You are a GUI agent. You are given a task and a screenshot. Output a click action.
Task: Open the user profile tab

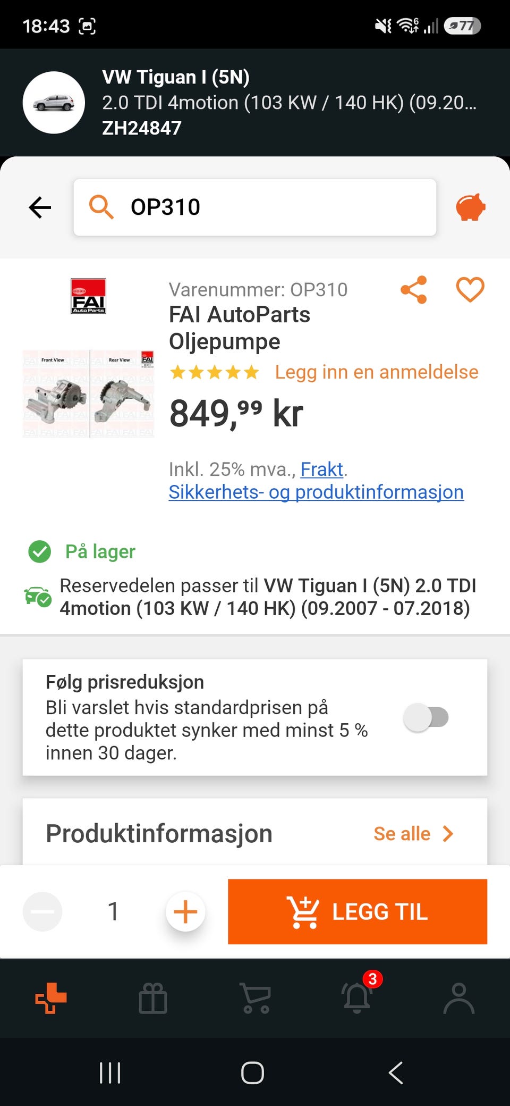click(x=459, y=998)
